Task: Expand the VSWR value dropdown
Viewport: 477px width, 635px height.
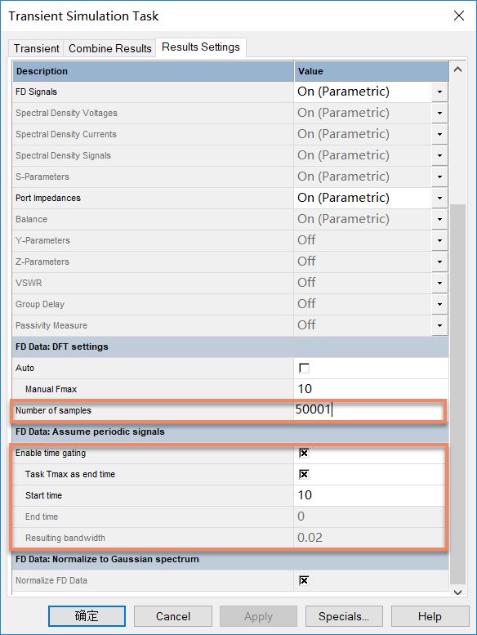Action: point(439,283)
